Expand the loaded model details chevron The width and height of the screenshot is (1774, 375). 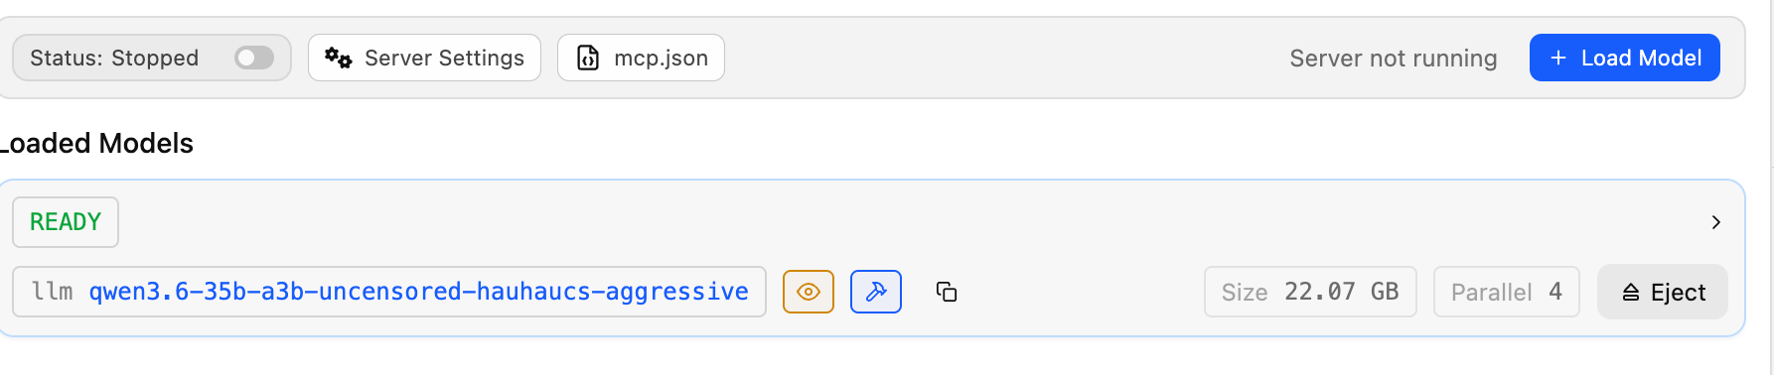pyautogui.click(x=1715, y=222)
